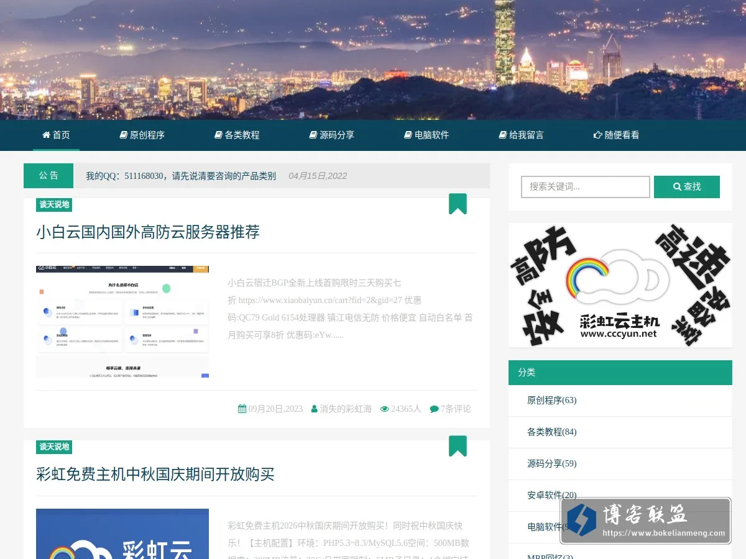Click the 分类 sidebar header
746x559 pixels.
[620, 373]
